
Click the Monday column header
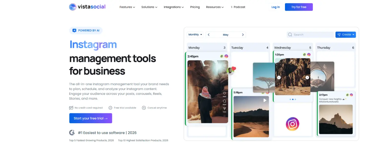(207, 48)
